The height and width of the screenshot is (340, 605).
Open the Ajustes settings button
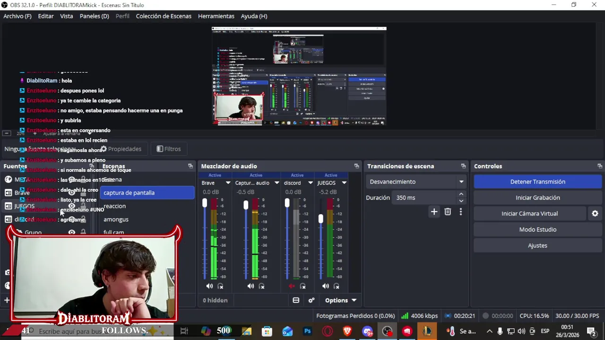click(x=538, y=246)
